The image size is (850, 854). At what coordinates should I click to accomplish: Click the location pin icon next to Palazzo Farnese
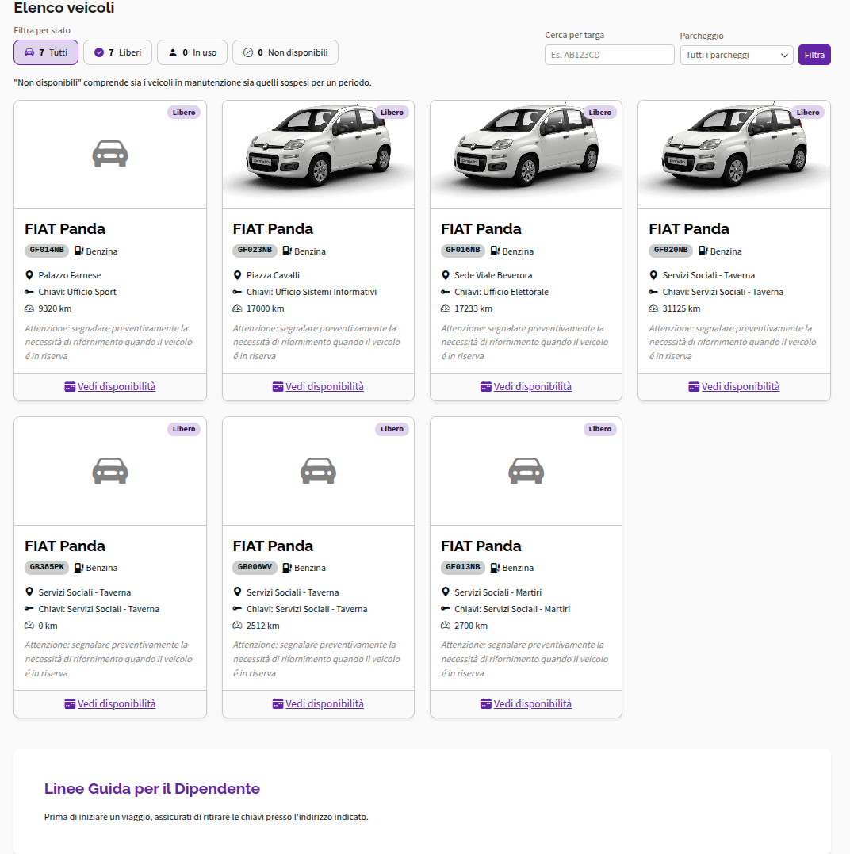coord(29,275)
